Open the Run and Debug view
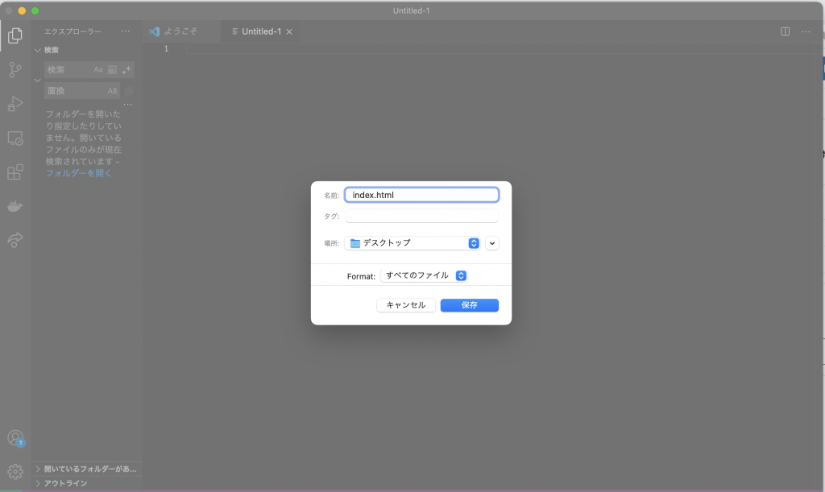Screen dimensions: 825x492 coord(15,104)
